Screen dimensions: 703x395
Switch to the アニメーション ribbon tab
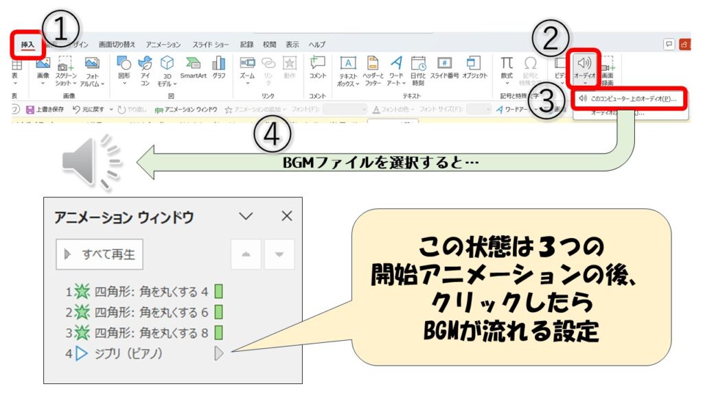[163, 45]
